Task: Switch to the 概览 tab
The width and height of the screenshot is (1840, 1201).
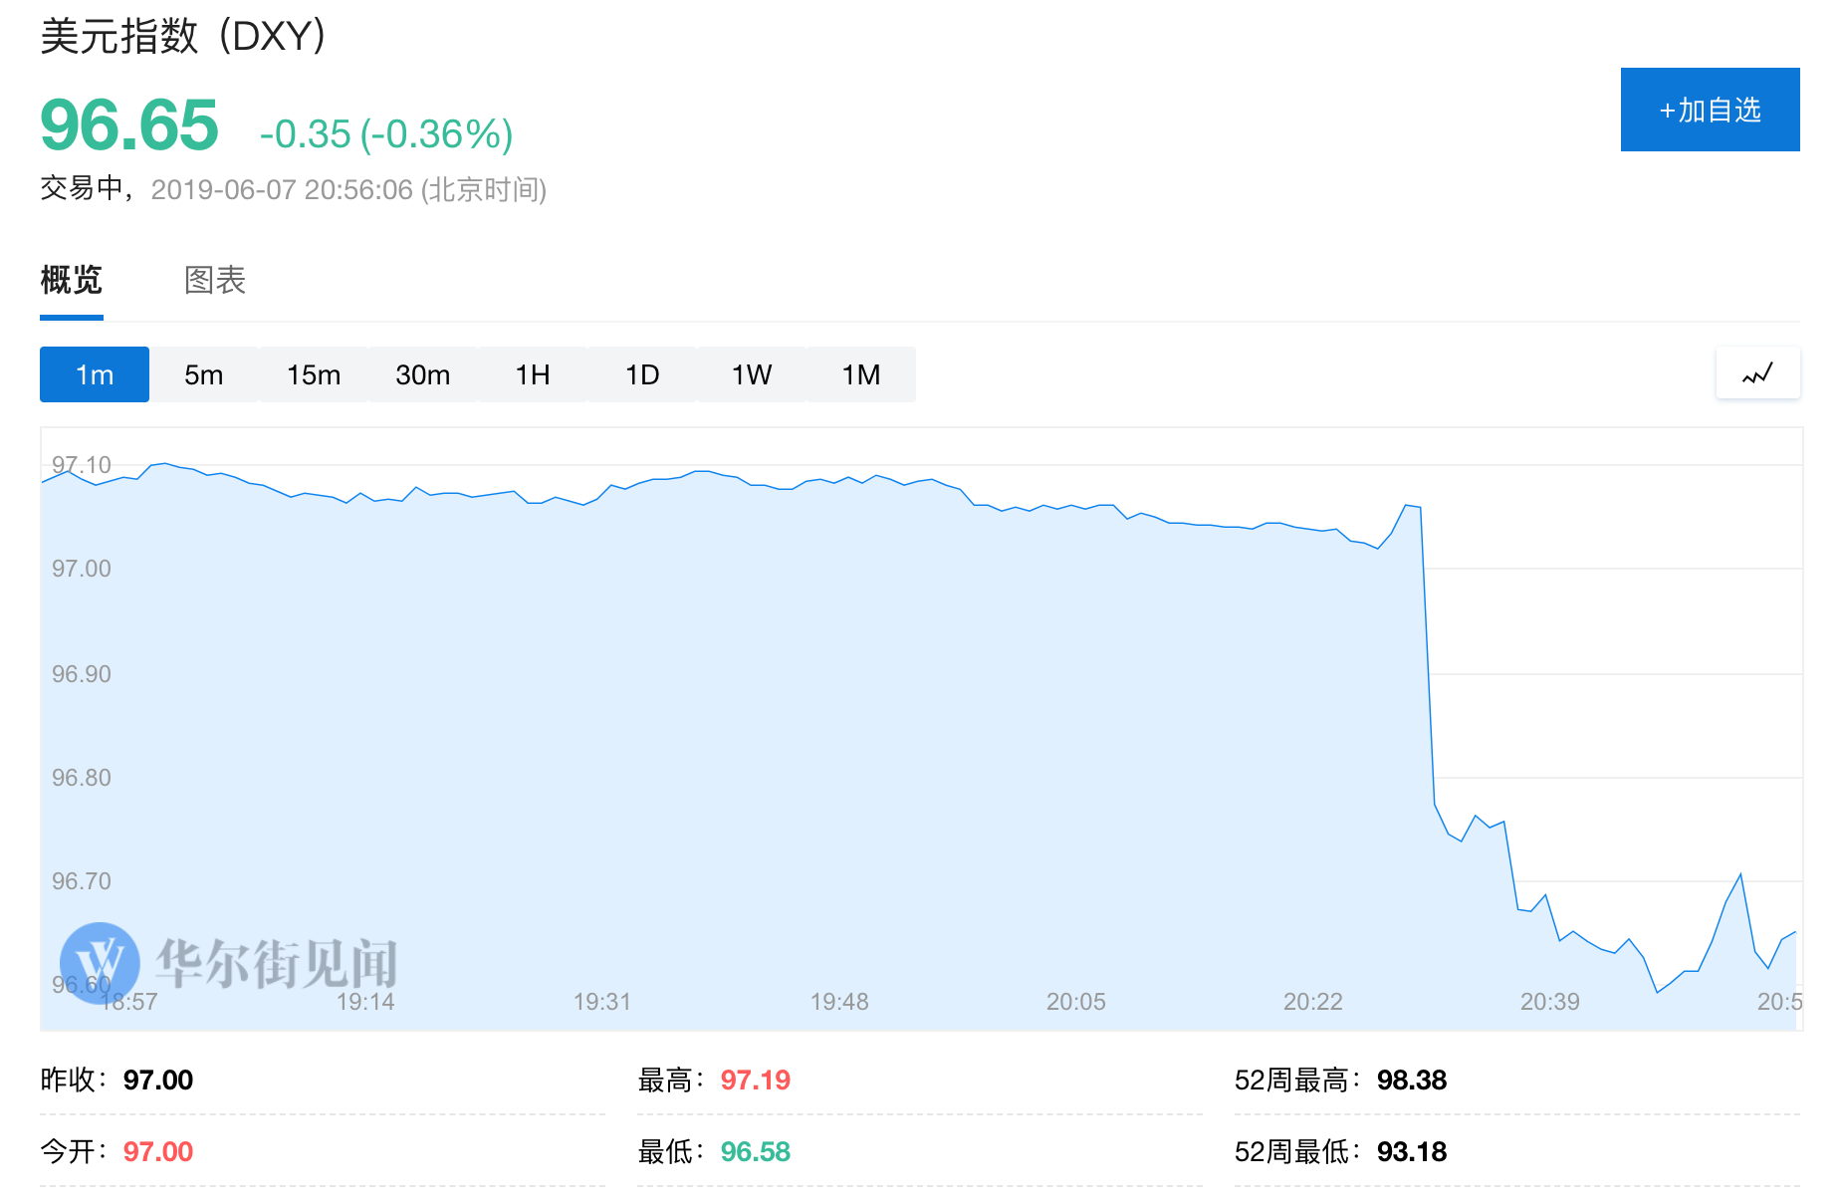Action: tap(72, 281)
